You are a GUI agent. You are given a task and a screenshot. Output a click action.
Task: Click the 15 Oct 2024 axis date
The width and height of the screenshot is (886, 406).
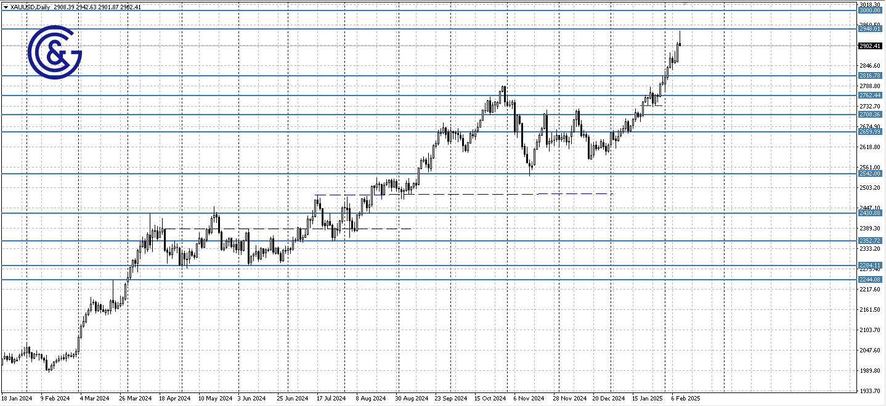click(x=490, y=398)
